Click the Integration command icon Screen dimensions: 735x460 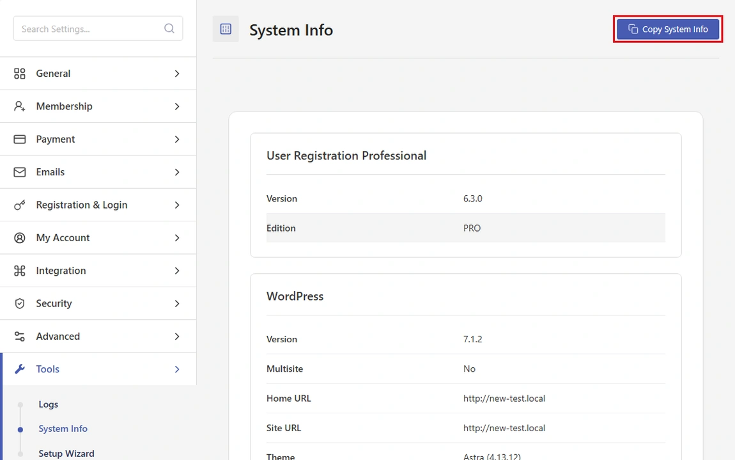click(x=20, y=271)
